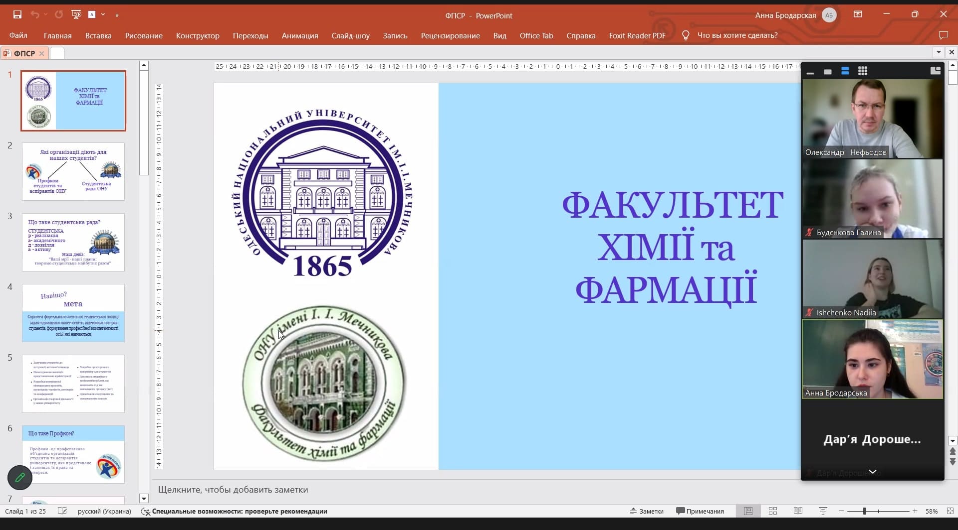Switch Zoom panel to single video view
This screenshot has height=530, width=958.
(x=828, y=72)
